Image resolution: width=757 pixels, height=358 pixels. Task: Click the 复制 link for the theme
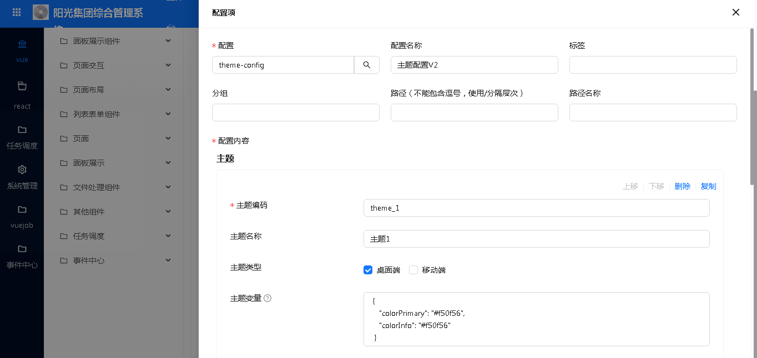[x=708, y=186]
